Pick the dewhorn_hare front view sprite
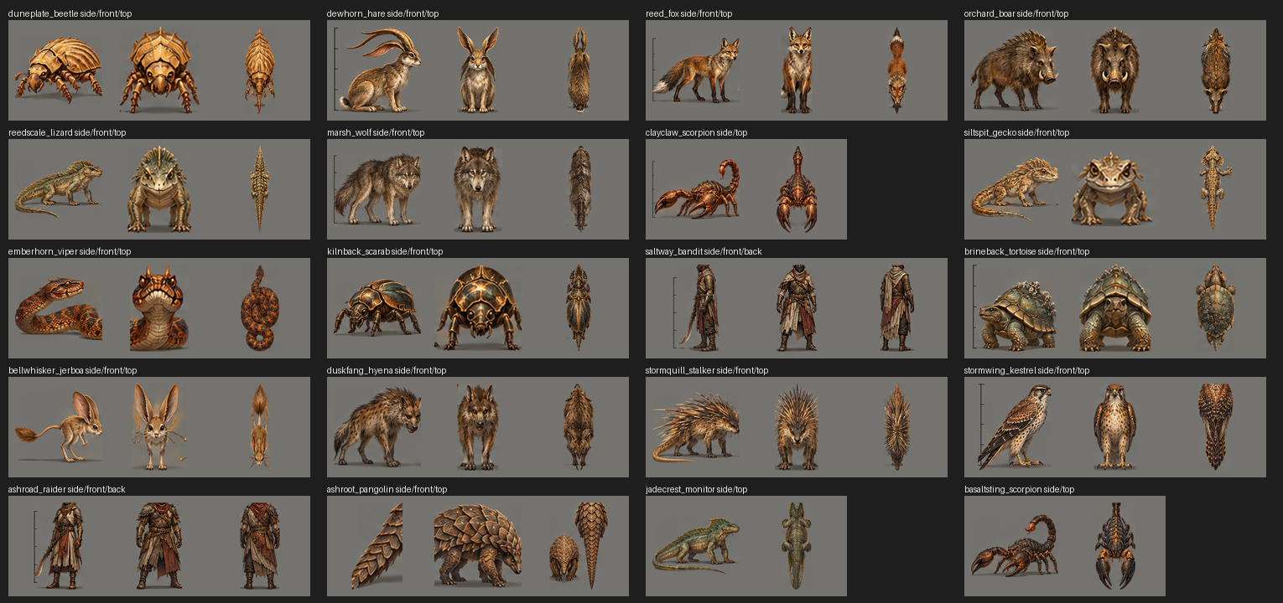Viewport: 1283px width, 603px height. click(x=478, y=69)
